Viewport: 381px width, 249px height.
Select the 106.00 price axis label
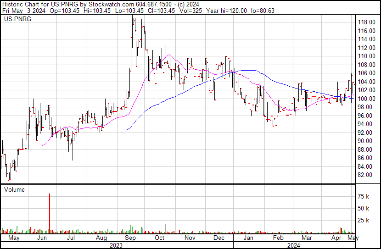[x=366, y=73]
